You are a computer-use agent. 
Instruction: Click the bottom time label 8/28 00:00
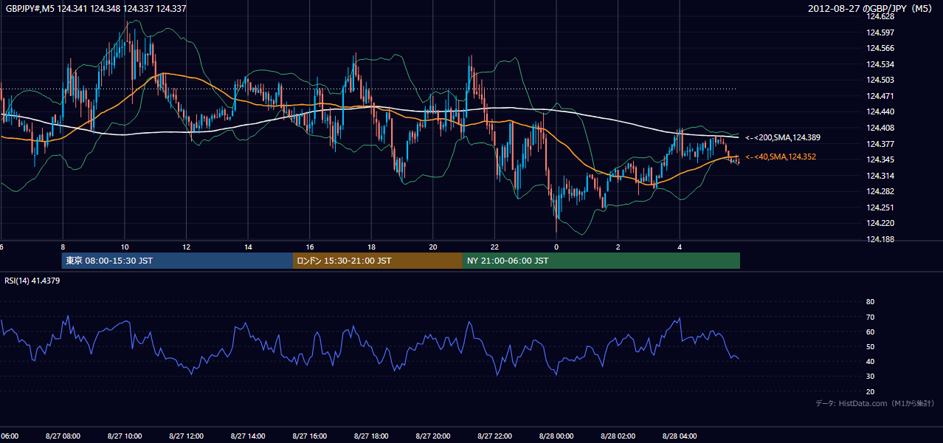coord(556,436)
